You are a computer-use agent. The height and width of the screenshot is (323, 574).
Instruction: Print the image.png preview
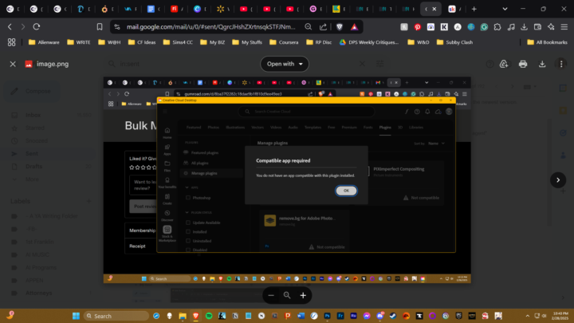(523, 64)
